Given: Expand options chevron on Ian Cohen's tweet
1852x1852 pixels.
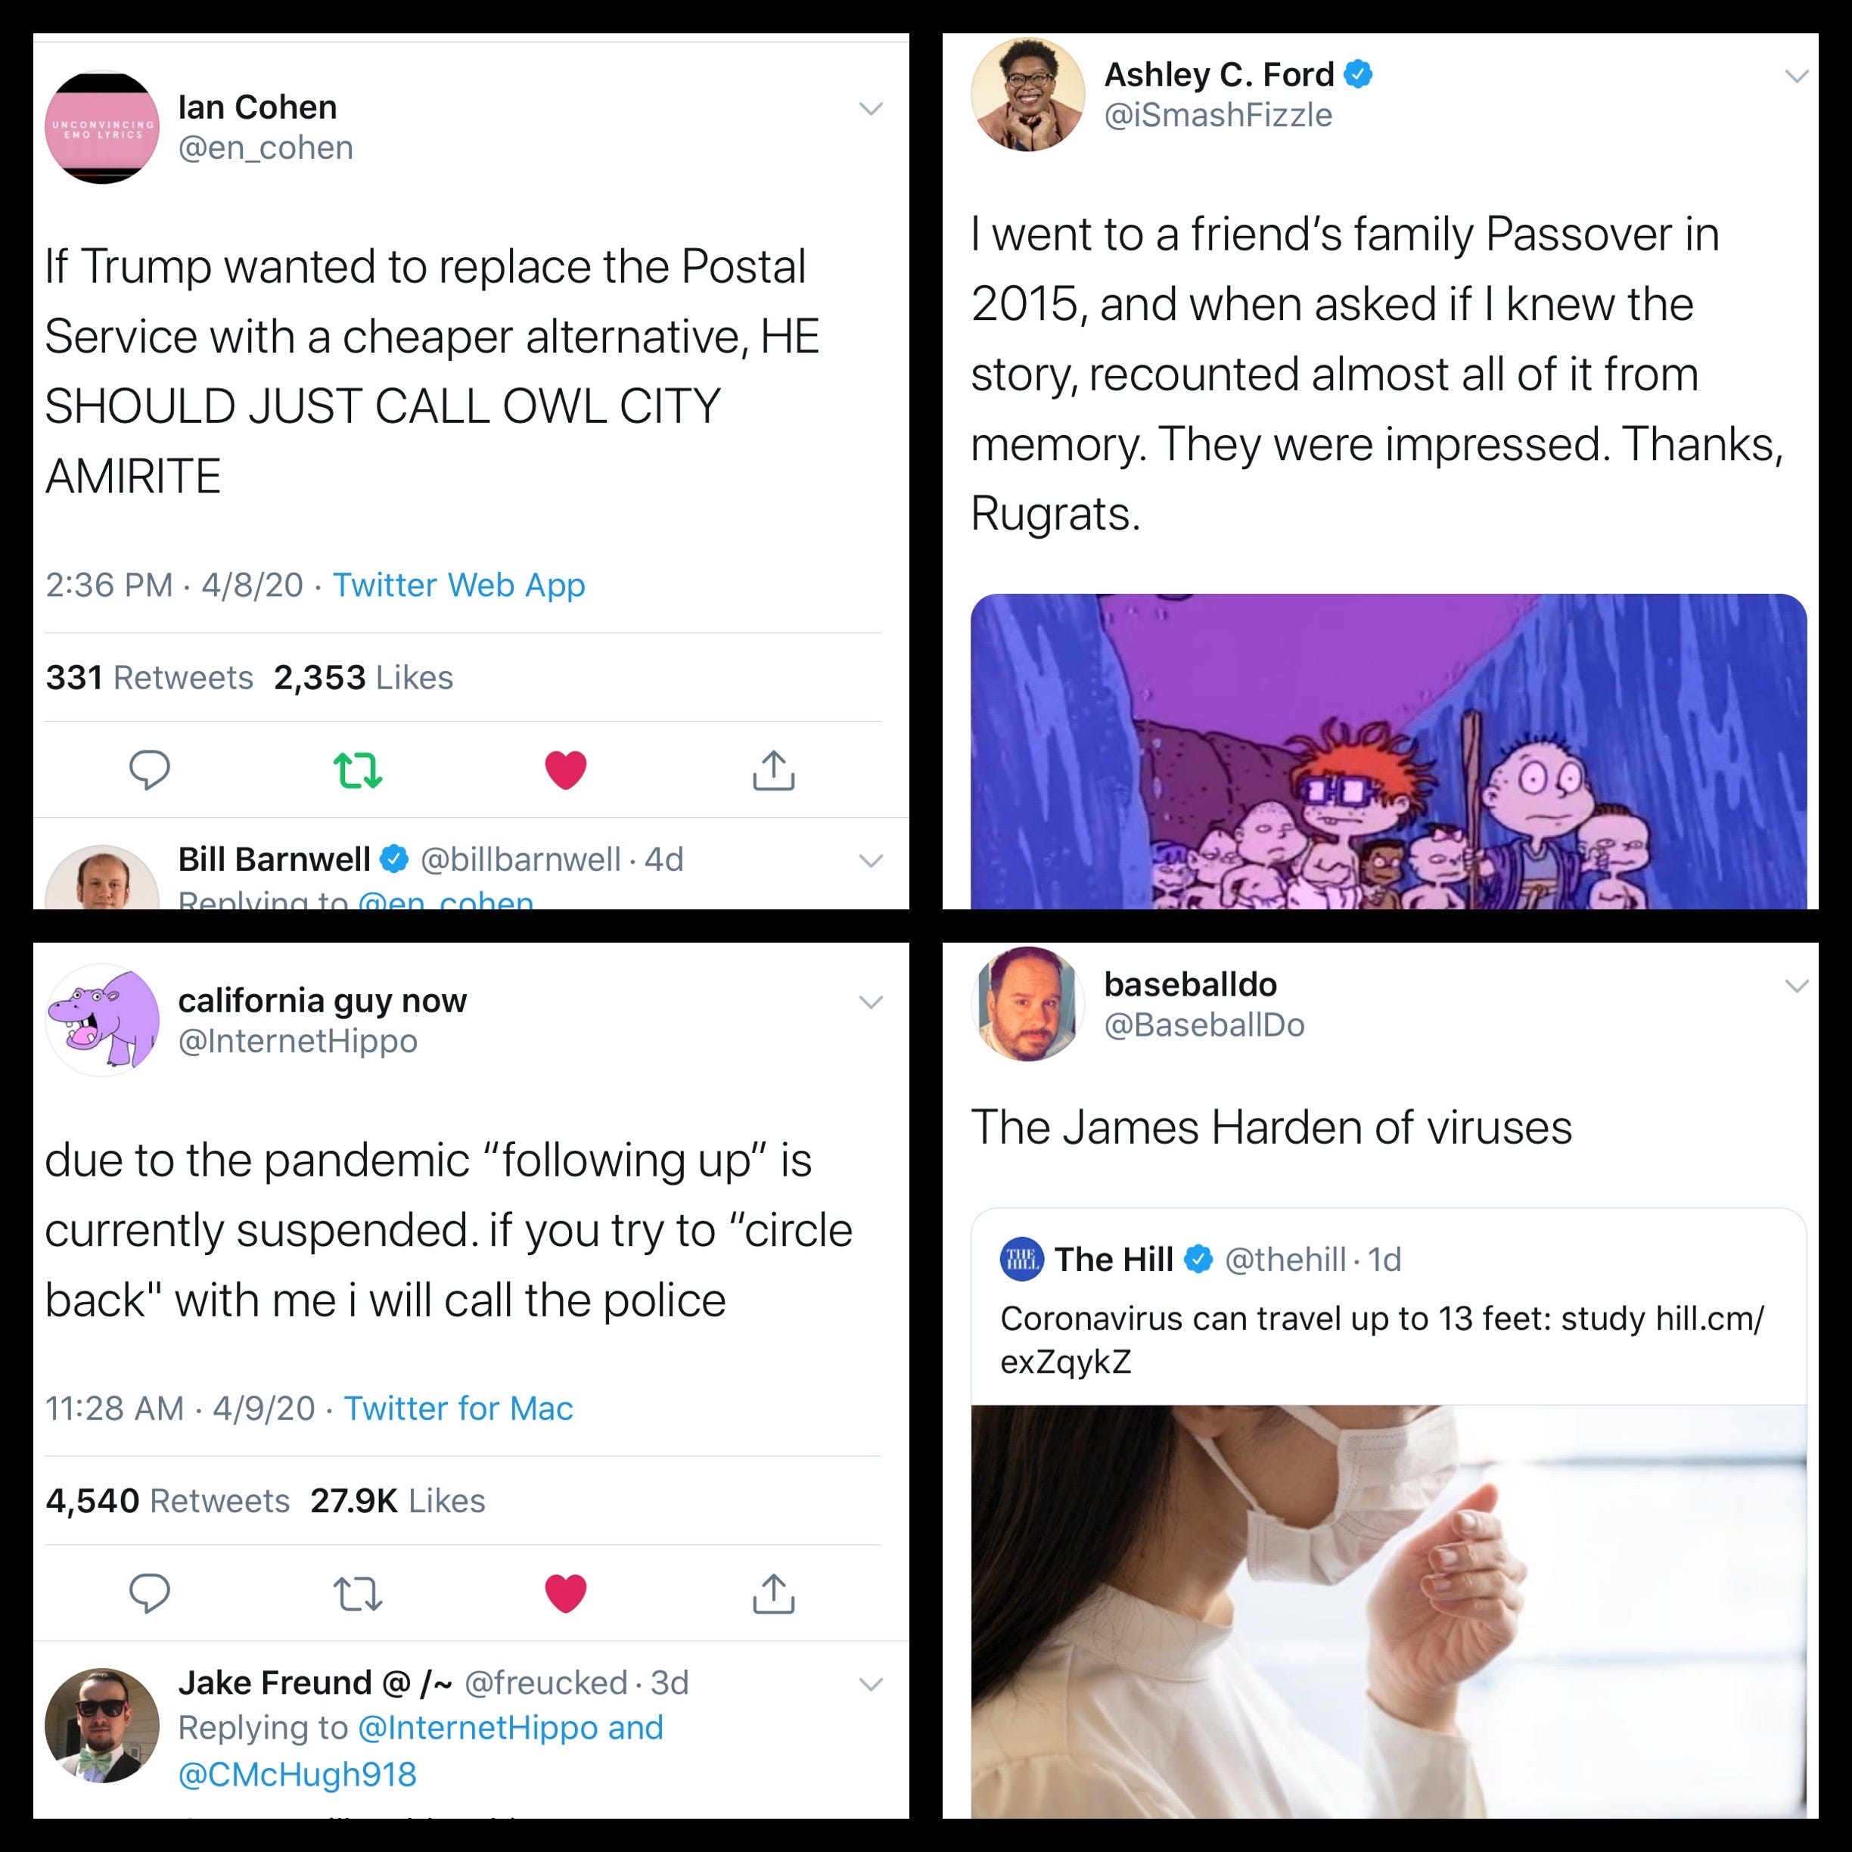Looking at the screenshot, I should [871, 108].
